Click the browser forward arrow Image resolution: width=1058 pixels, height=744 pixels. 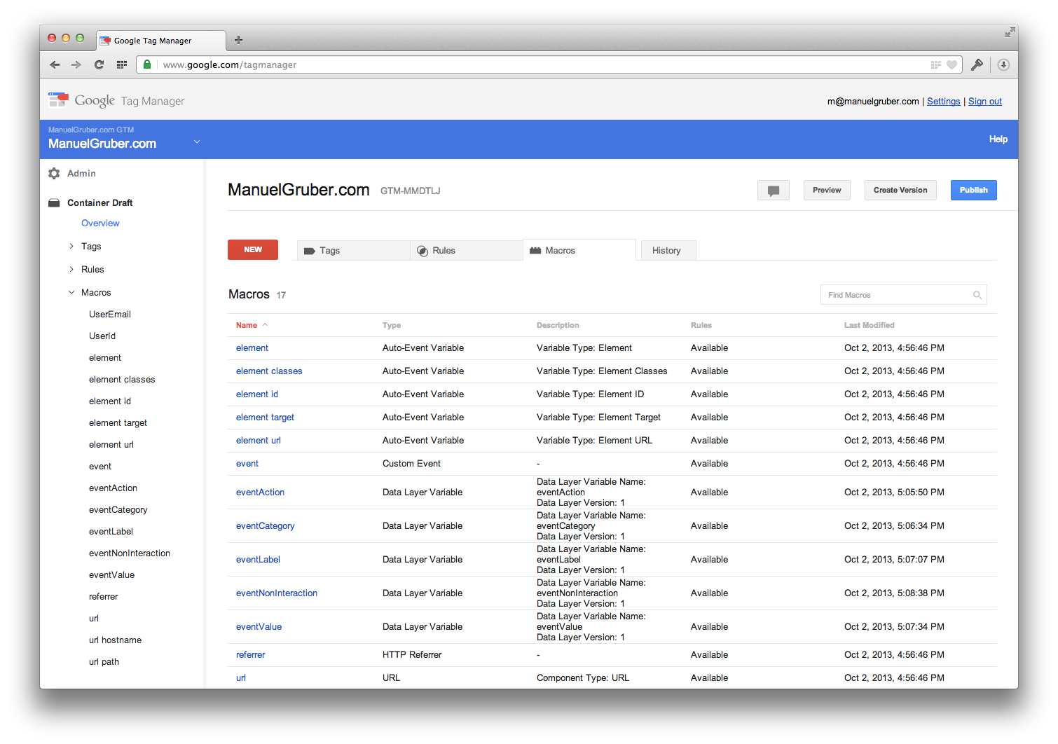pyautogui.click(x=76, y=64)
